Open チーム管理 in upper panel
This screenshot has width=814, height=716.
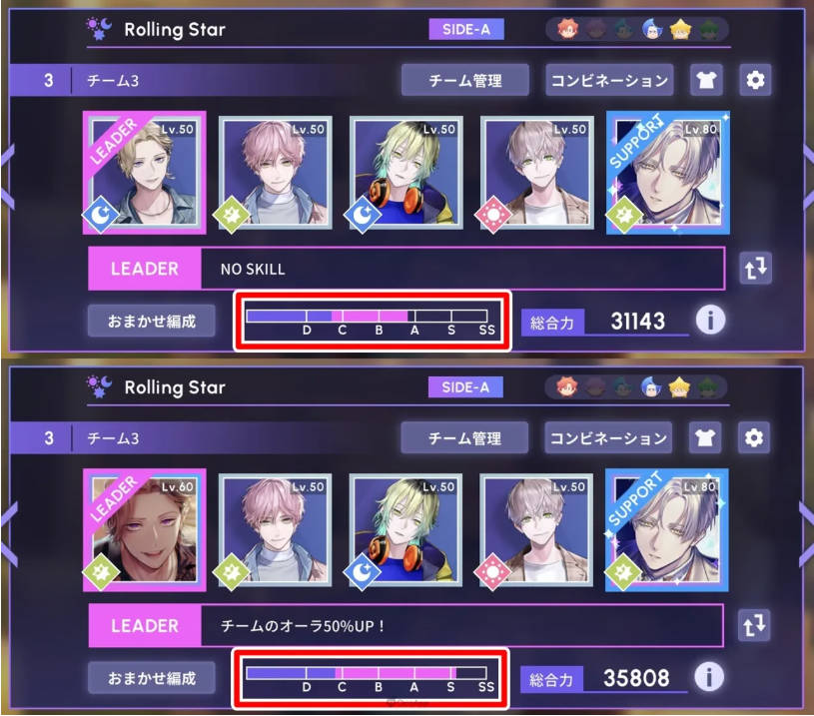[x=465, y=80]
